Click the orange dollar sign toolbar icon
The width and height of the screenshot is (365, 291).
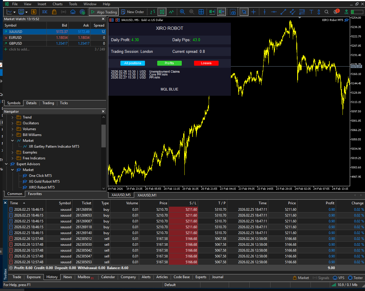click(34, 12)
